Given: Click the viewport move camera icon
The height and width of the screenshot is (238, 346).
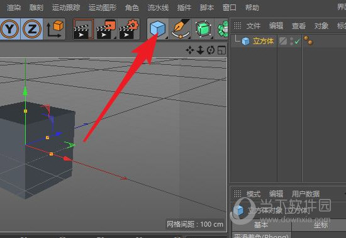Looking at the screenshot, I should [190, 50].
